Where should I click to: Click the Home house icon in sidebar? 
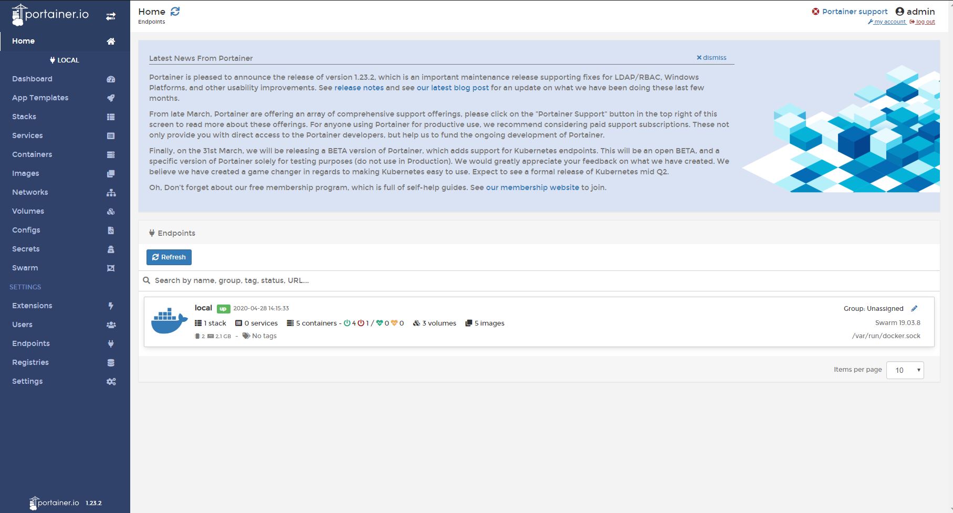pyautogui.click(x=111, y=41)
